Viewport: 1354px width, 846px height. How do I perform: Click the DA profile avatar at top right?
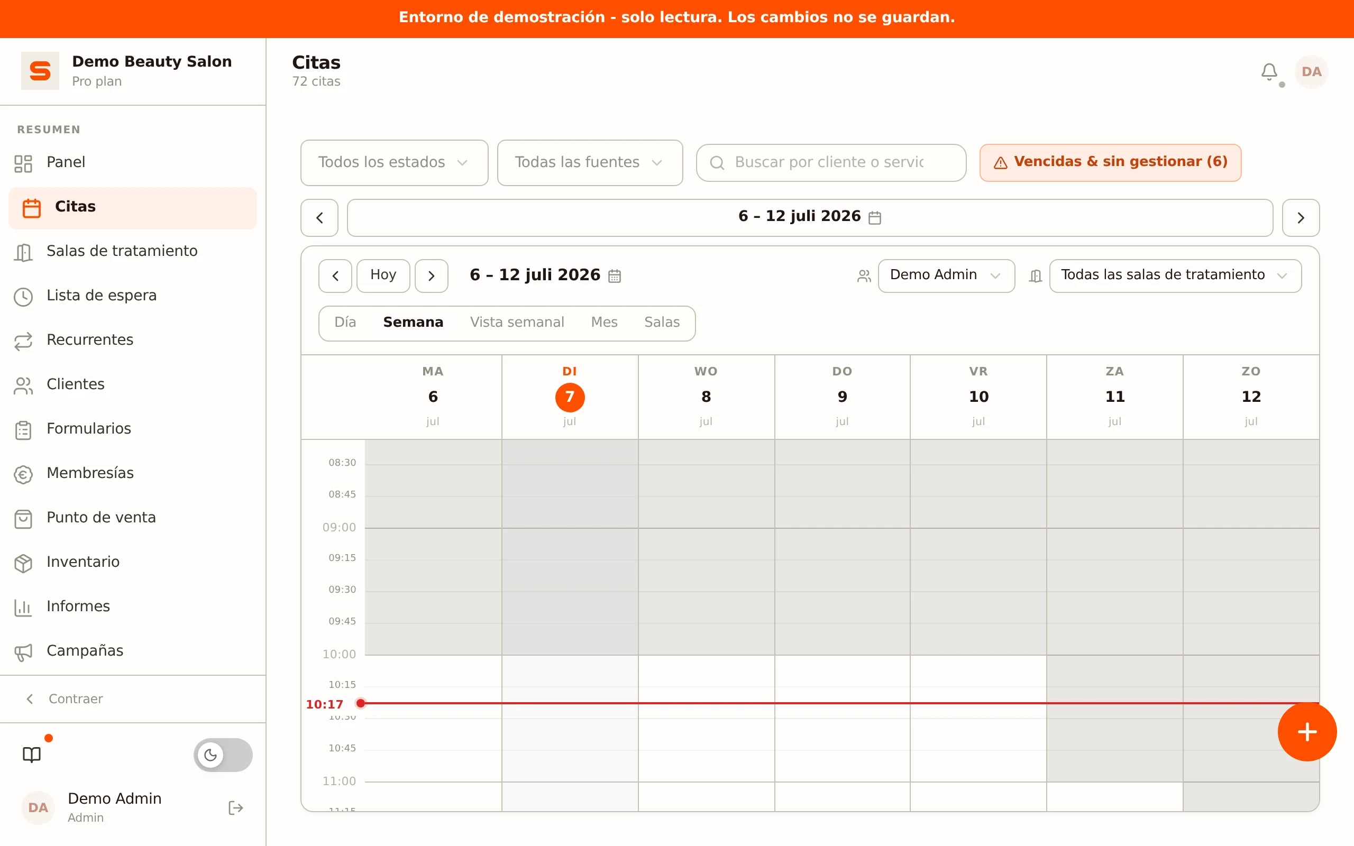pyautogui.click(x=1311, y=72)
